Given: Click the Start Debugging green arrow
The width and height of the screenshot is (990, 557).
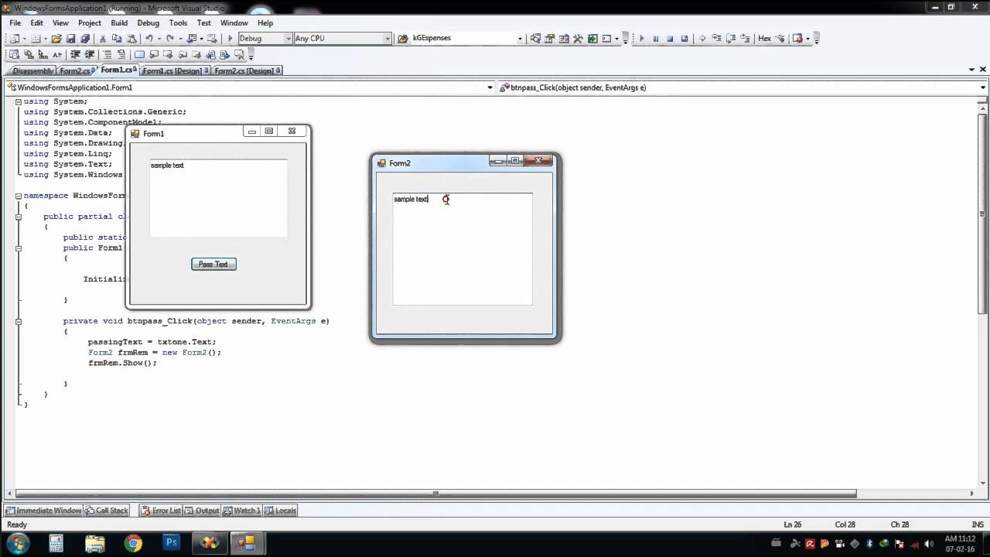Looking at the screenshot, I should pos(230,38).
